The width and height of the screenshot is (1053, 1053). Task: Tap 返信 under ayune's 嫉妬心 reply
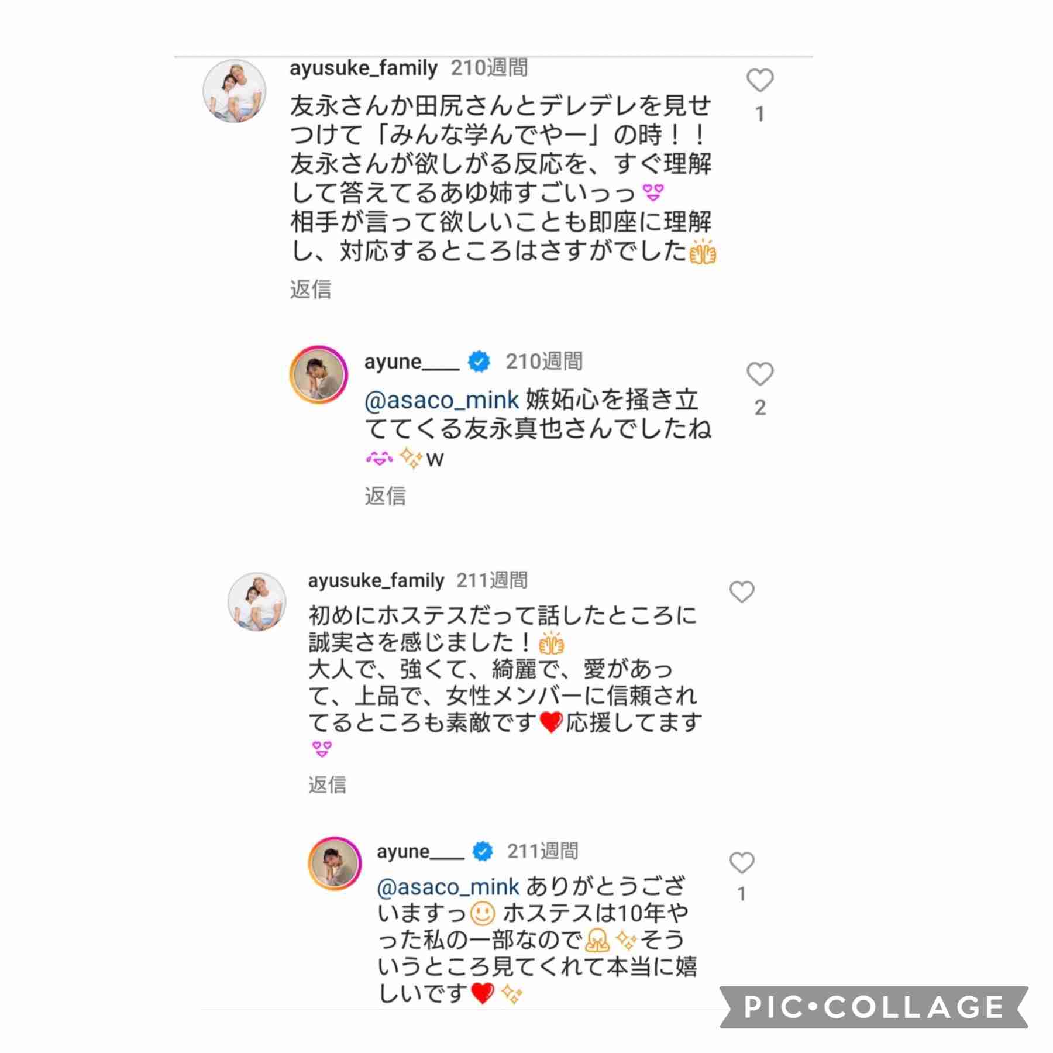point(385,496)
